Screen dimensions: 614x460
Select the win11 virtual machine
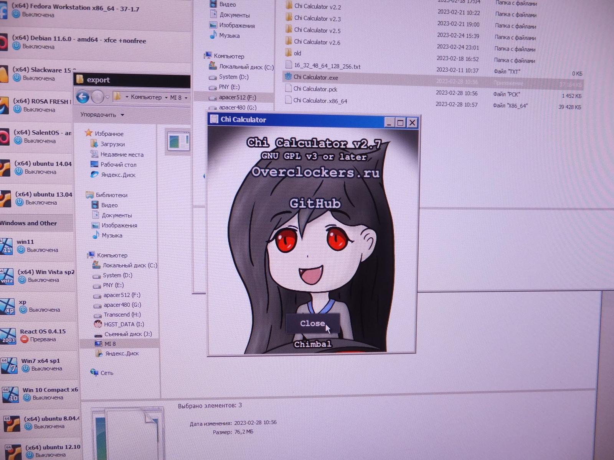tap(37, 246)
